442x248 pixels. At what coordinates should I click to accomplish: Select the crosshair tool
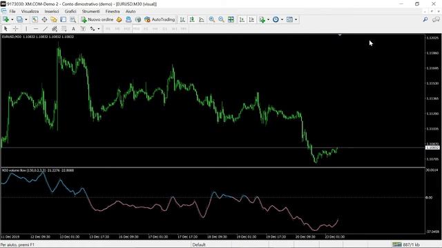[15, 29]
